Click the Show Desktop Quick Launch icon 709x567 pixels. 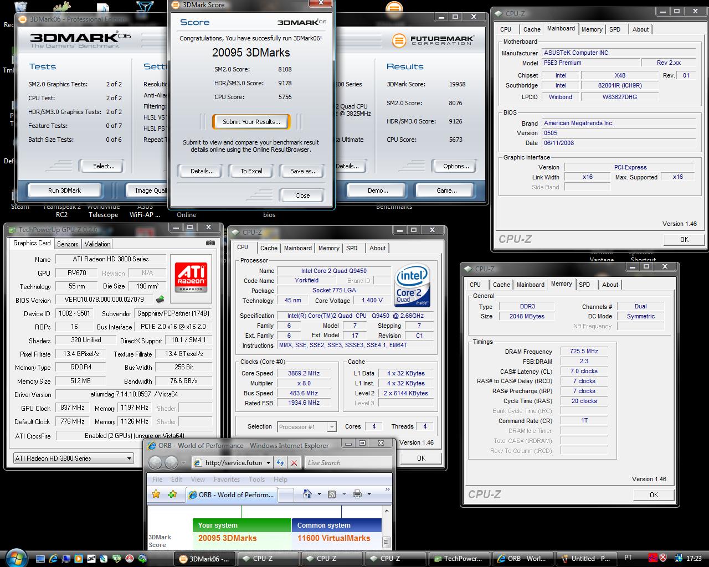click(x=42, y=559)
